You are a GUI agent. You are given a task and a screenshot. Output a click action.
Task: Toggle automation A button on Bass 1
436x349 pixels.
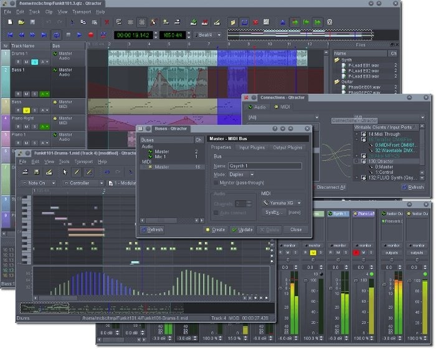44,94
